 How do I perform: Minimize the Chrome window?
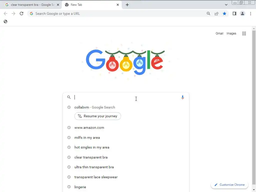click(x=235, y=2)
